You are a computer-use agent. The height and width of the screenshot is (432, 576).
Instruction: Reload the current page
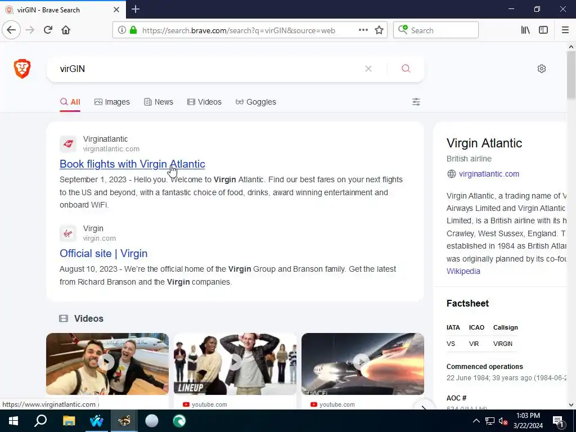pos(48,30)
